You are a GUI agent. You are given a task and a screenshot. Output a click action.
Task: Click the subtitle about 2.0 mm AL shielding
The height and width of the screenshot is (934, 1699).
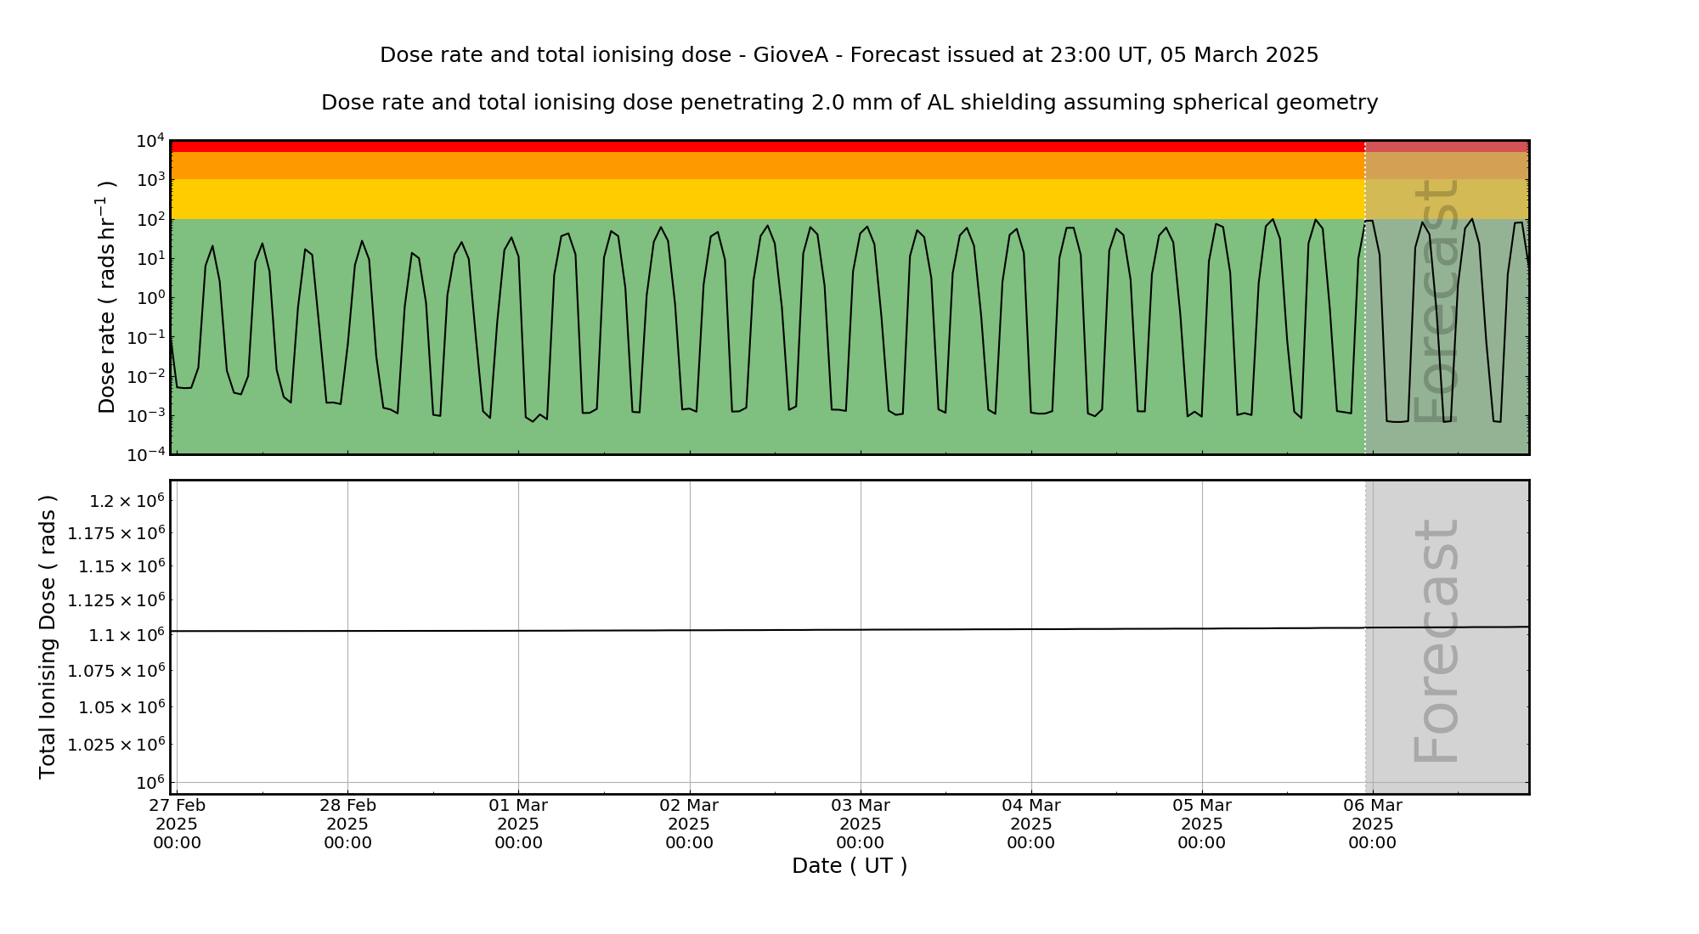coord(849,103)
